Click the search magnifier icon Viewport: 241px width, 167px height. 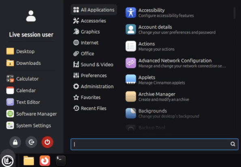tap(233, 144)
